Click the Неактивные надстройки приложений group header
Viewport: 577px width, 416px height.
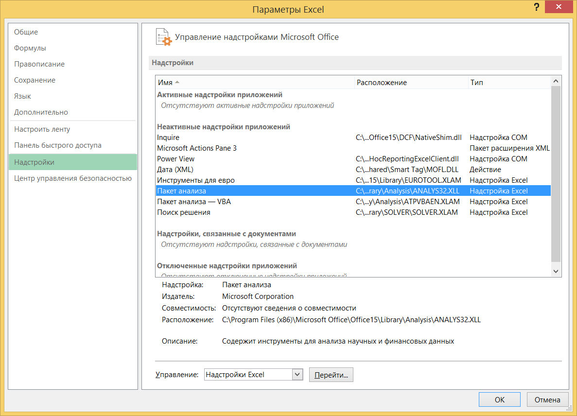224,126
